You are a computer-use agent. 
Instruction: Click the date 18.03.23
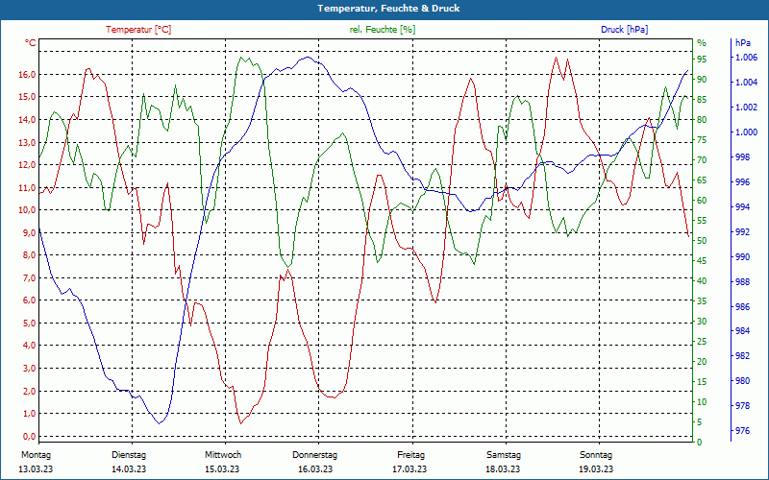[x=503, y=469]
